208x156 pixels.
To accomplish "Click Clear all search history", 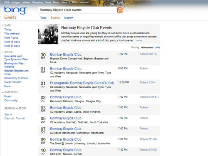I will coord(9,119).
